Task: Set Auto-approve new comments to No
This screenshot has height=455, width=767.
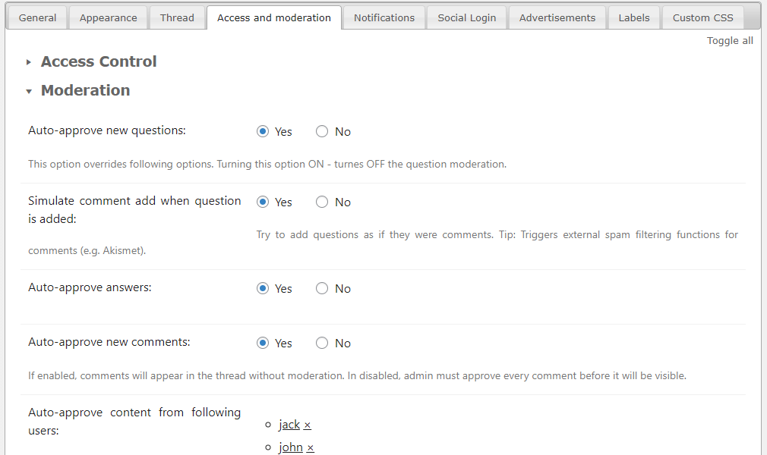Action: pyautogui.click(x=322, y=344)
